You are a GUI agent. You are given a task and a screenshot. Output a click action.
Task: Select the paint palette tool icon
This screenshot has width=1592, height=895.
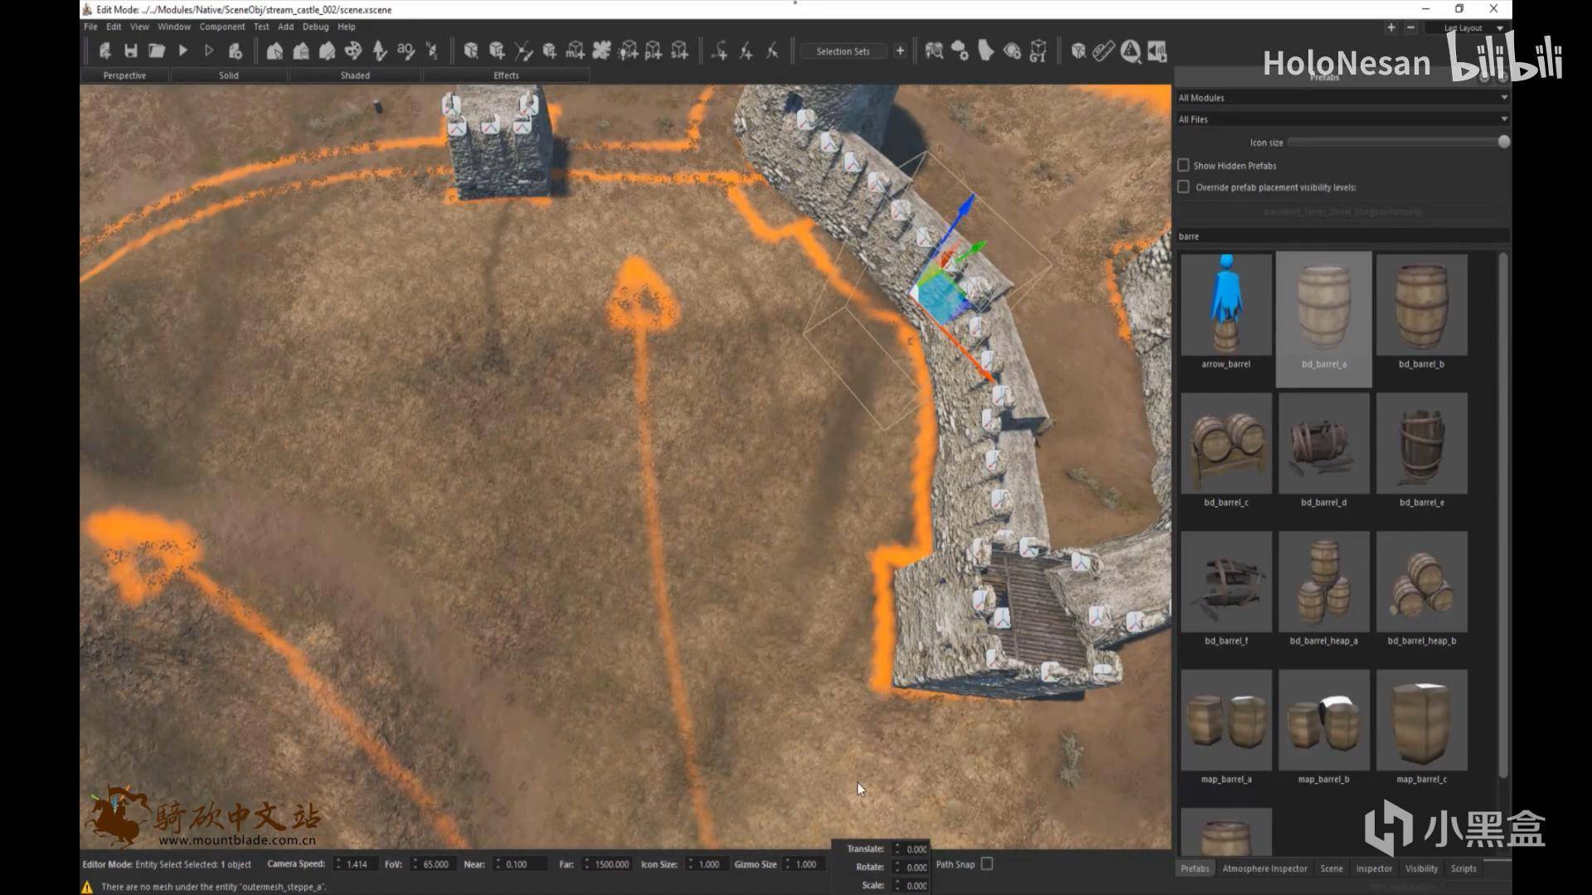(x=353, y=51)
